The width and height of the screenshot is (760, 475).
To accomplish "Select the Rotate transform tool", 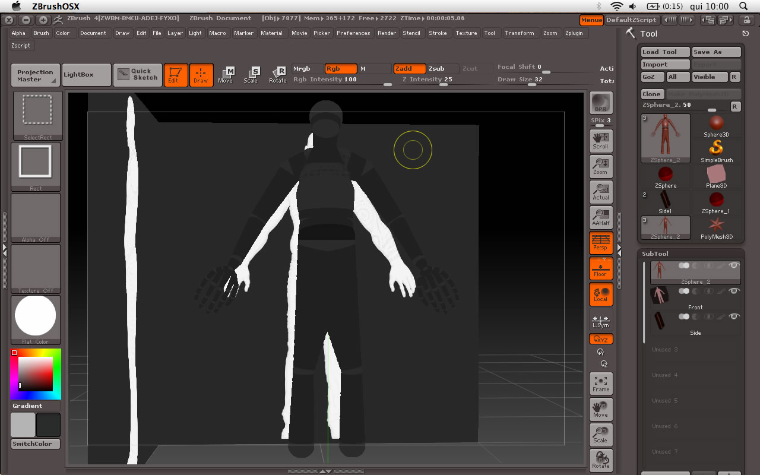I will [277, 75].
